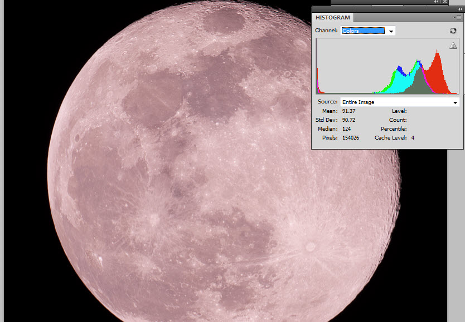Click the Median value 124
The image size is (465, 322).
click(x=346, y=129)
